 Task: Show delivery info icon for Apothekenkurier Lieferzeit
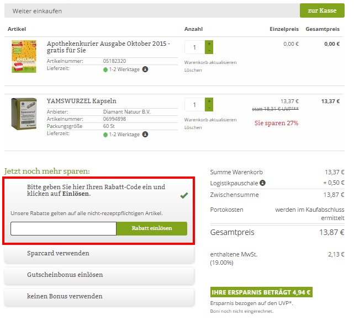coord(145,69)
